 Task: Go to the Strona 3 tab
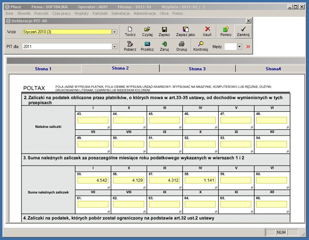point(197,69)
